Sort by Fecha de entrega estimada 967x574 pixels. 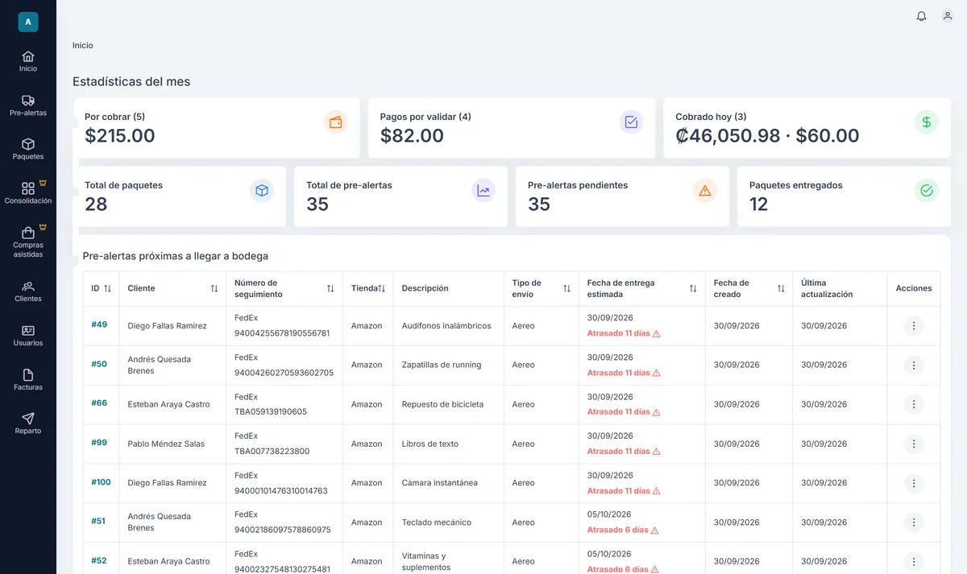[693, 288]
